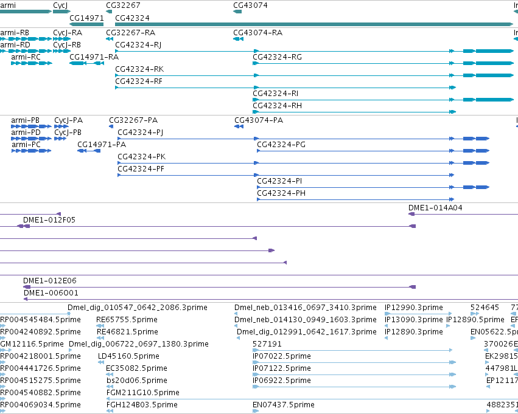518x414 pixels.
Task: Select transcript armi-RD label
Action: click(15, 45)
